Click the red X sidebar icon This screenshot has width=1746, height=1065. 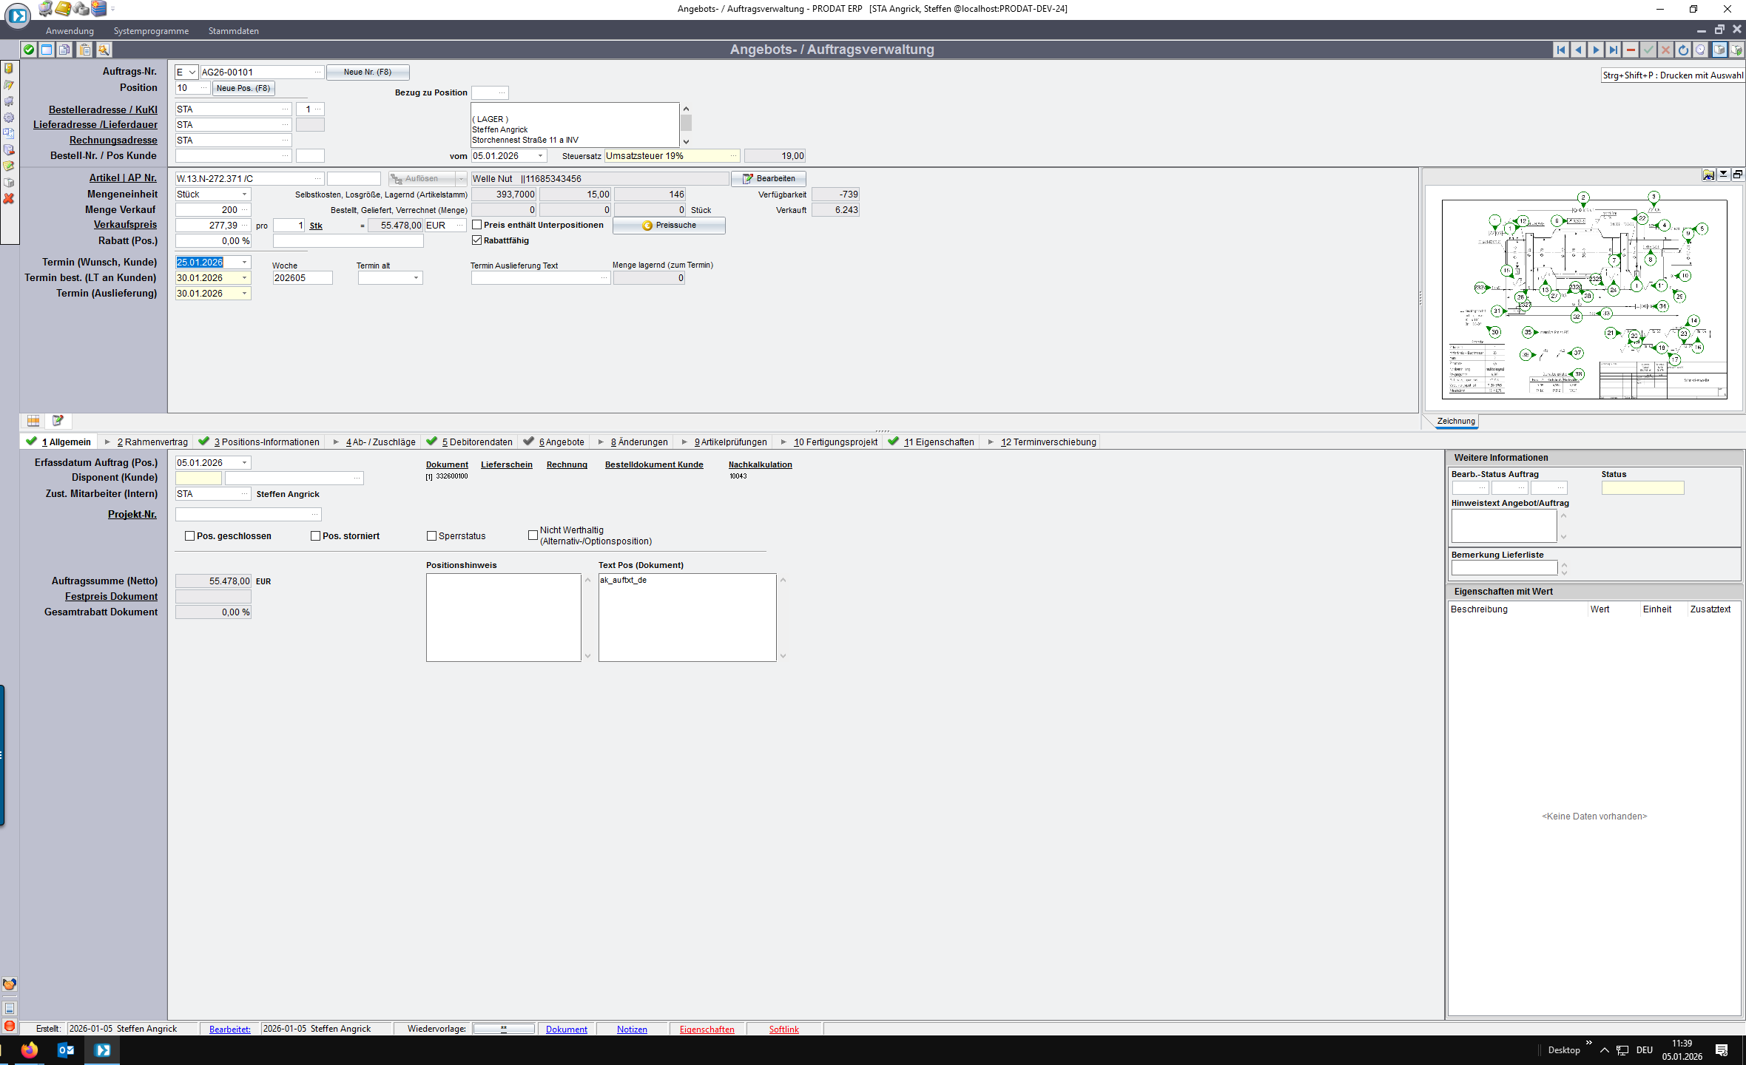9,199
